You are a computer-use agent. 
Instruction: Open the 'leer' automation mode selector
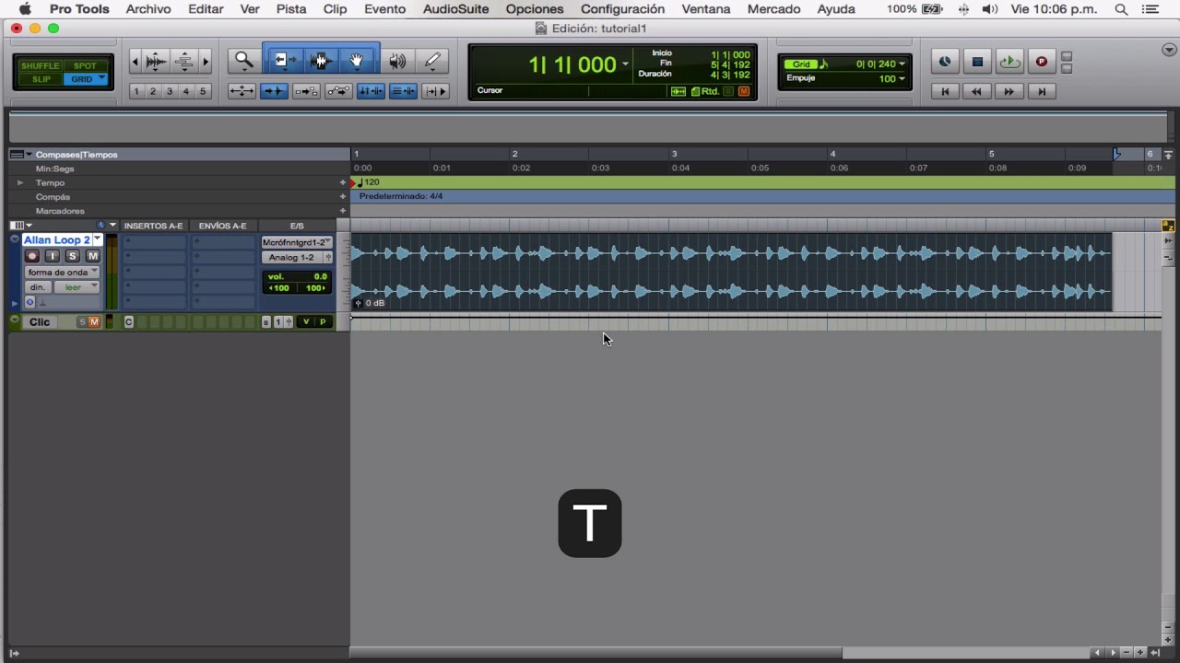point(77,287)
